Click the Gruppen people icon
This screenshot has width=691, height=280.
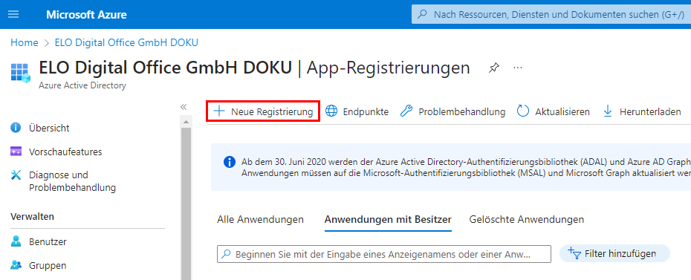pyautogui.click(x=16, y=265)
